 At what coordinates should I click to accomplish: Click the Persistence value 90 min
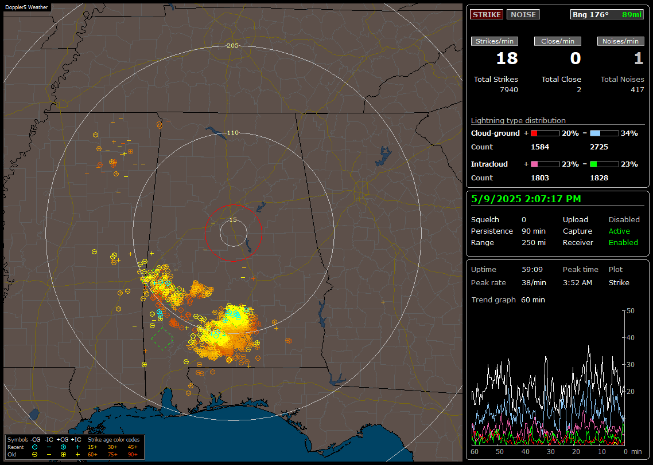(534, 231)
